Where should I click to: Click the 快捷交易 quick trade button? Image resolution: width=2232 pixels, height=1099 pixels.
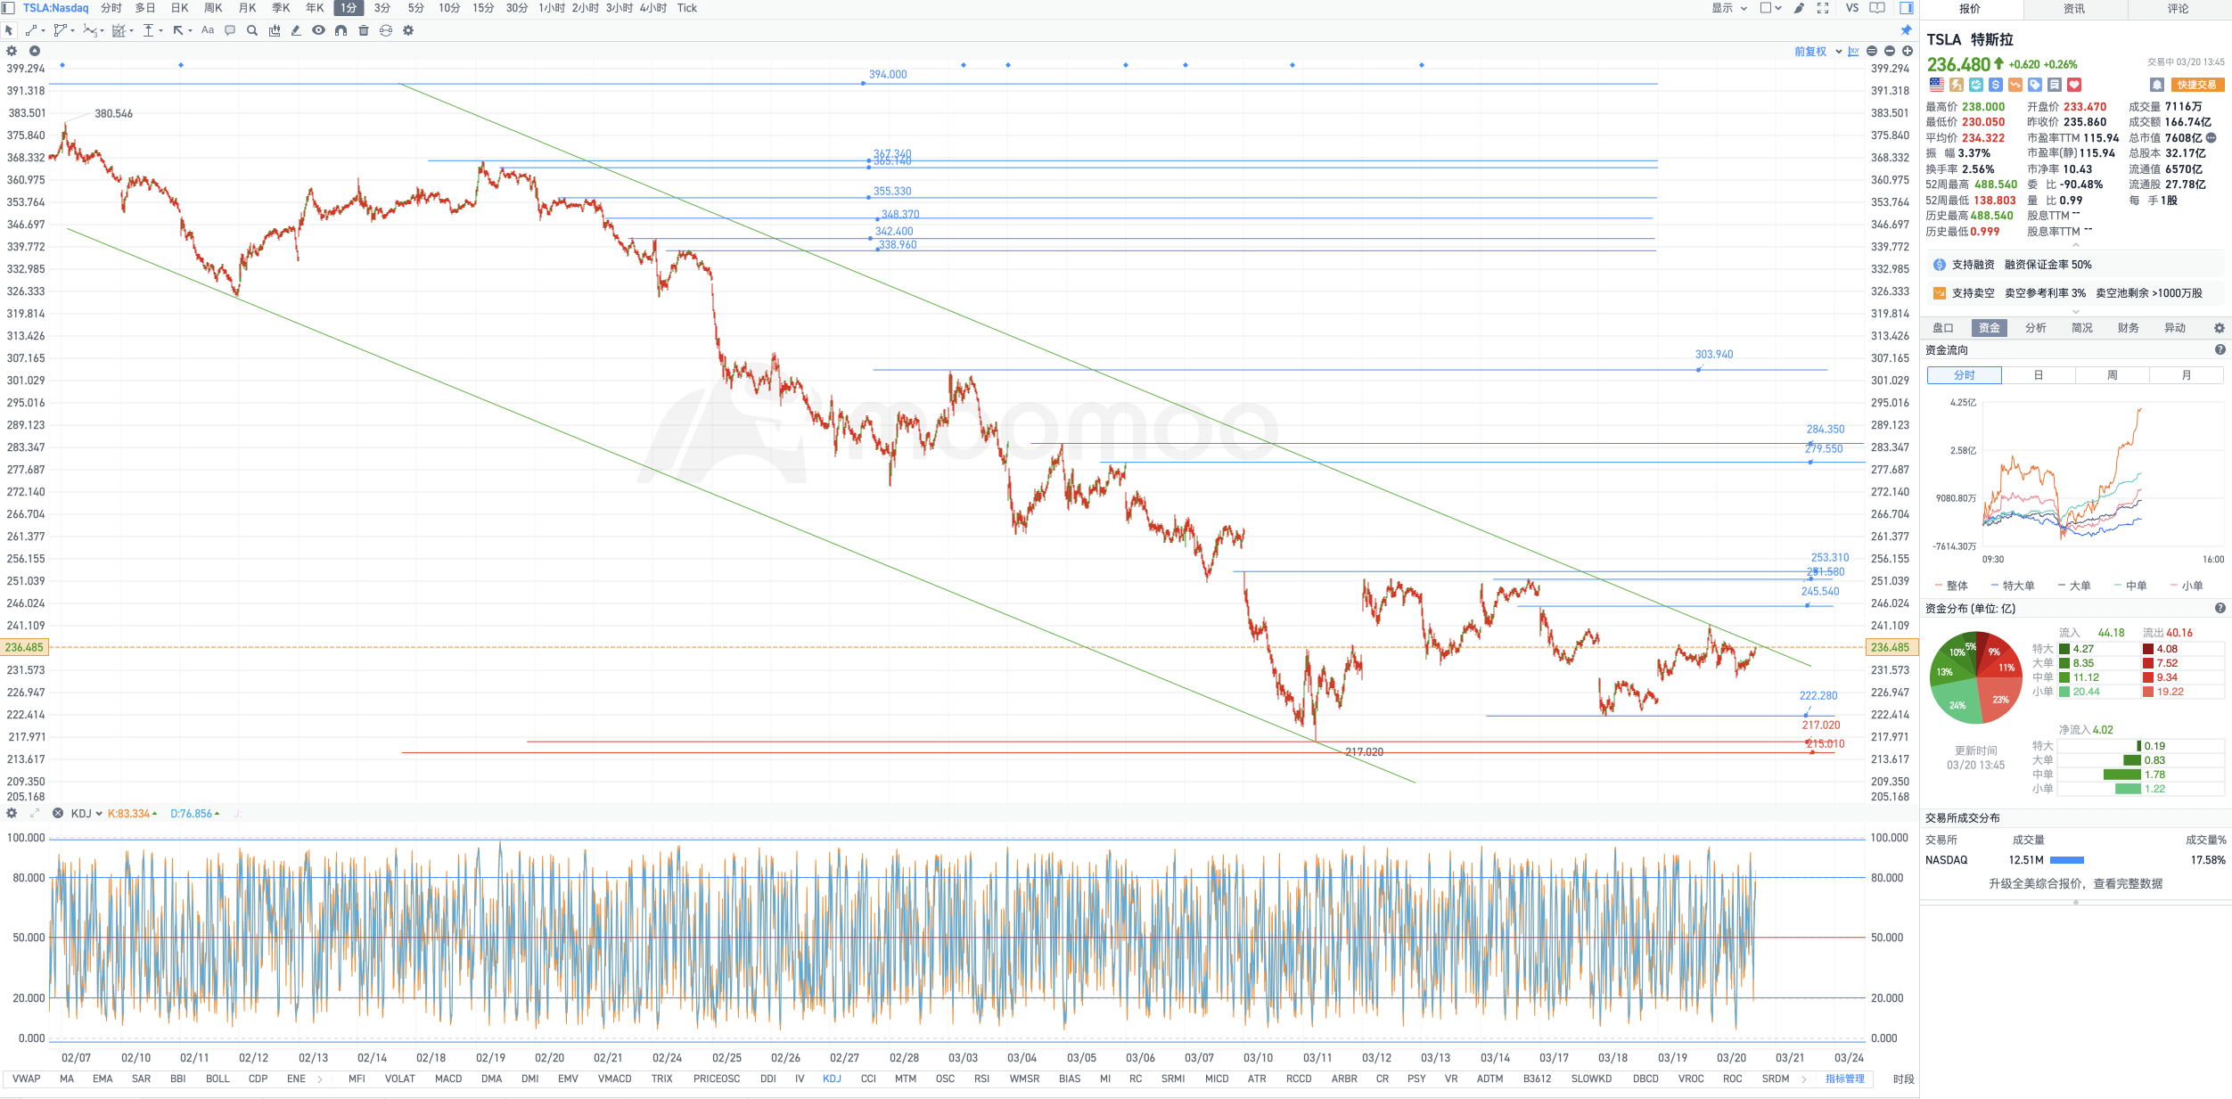(2196, 85)
